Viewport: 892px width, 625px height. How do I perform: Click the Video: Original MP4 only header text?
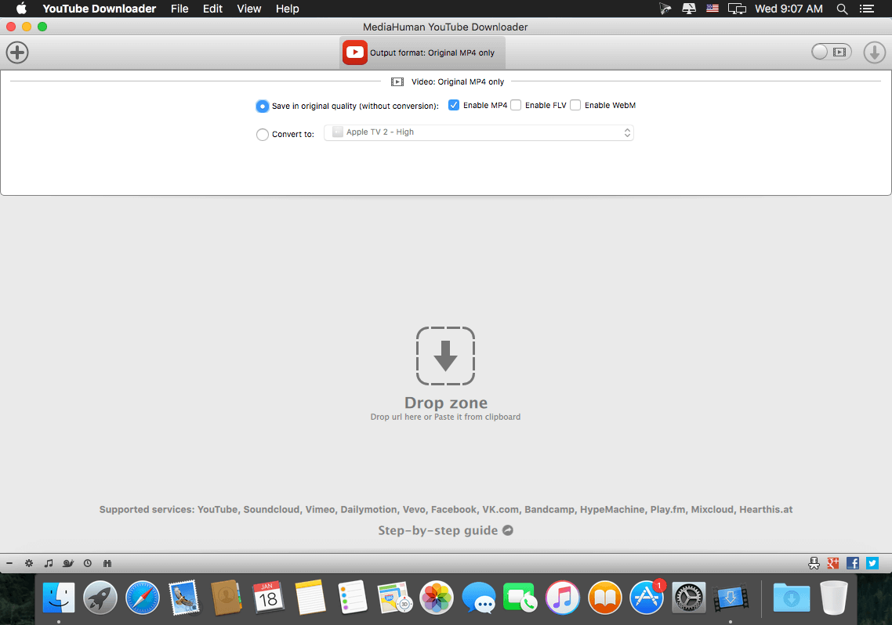point(458,81)
